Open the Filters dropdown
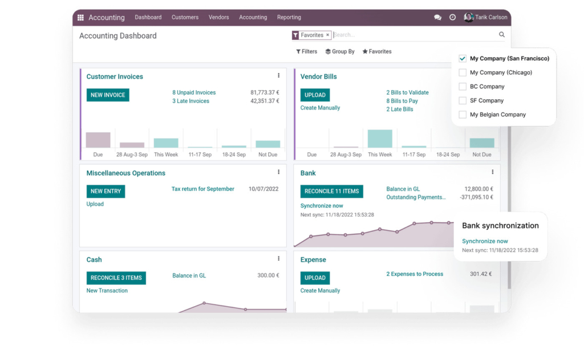Viewport: 584px width, 350px height. 306,51
